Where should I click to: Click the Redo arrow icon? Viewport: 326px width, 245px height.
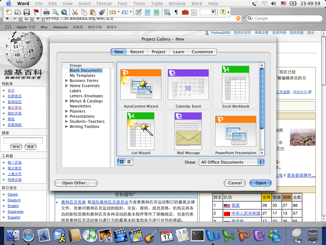[x=125, y=12]
